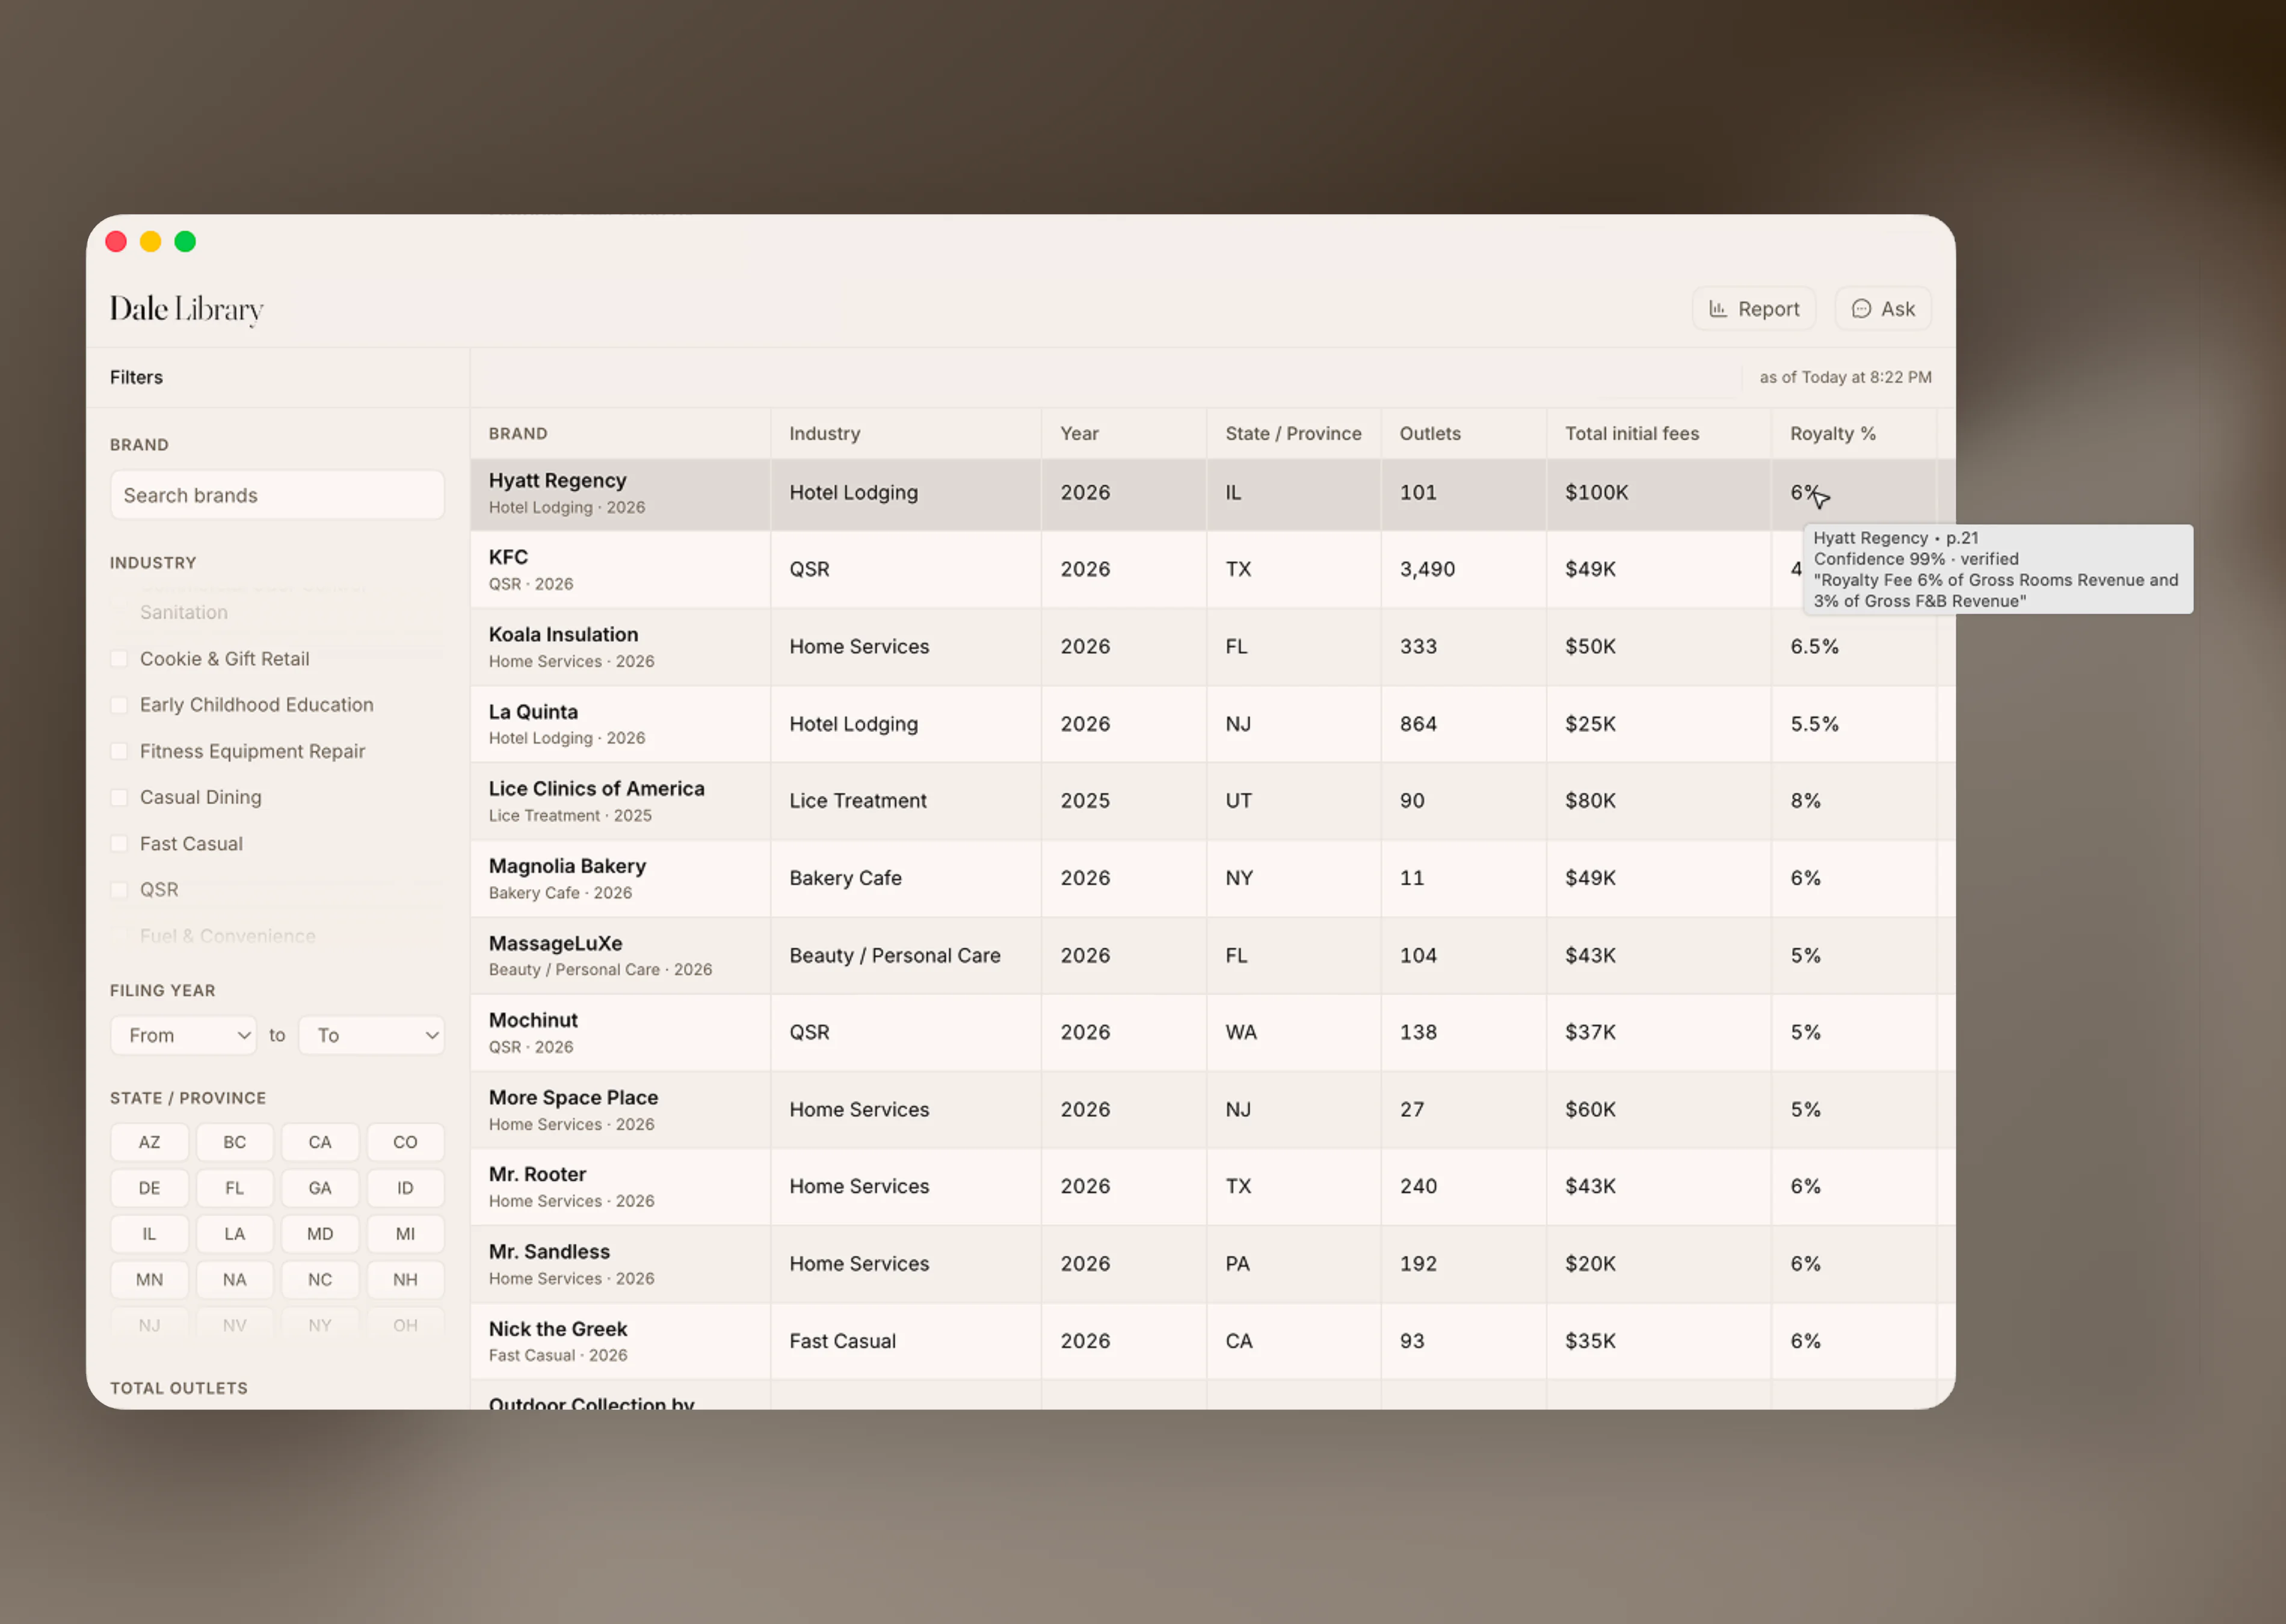This screenshot has width=2286, height=1624.
Task: Tick the Casual Dining industry checkbox
Action: coord(119,797)
